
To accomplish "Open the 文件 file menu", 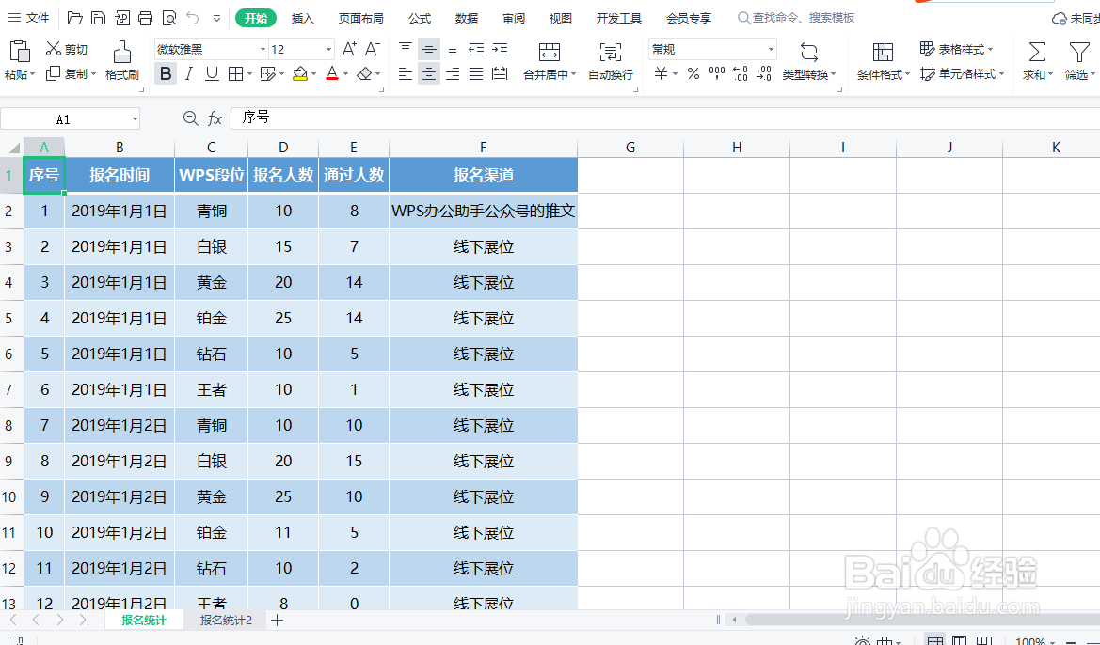I will (x=28, y=18).
